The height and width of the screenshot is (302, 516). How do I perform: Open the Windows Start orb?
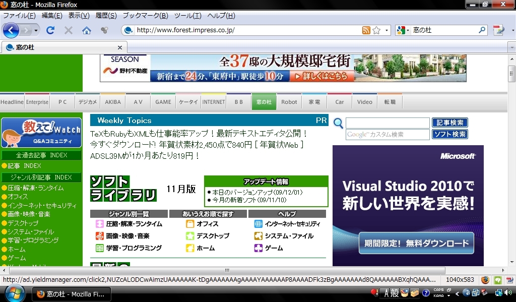point(14,293)
